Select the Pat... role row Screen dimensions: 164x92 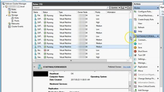tap(81, 15)
